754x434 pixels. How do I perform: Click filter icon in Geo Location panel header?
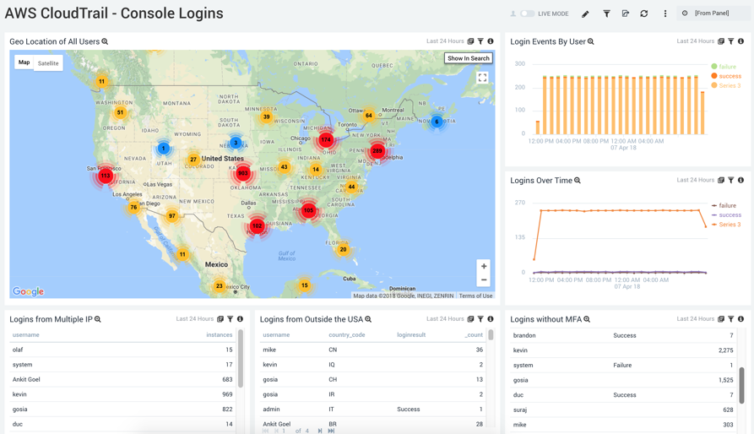[x=480, y=41]
